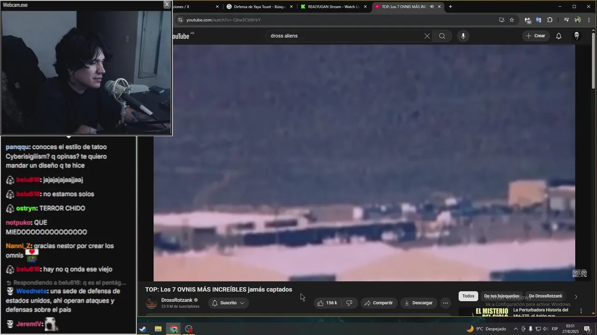This screenshot has height=335, width=597.
Task: Expand hidden system tray icons
Action: click(x=516, y=329)
